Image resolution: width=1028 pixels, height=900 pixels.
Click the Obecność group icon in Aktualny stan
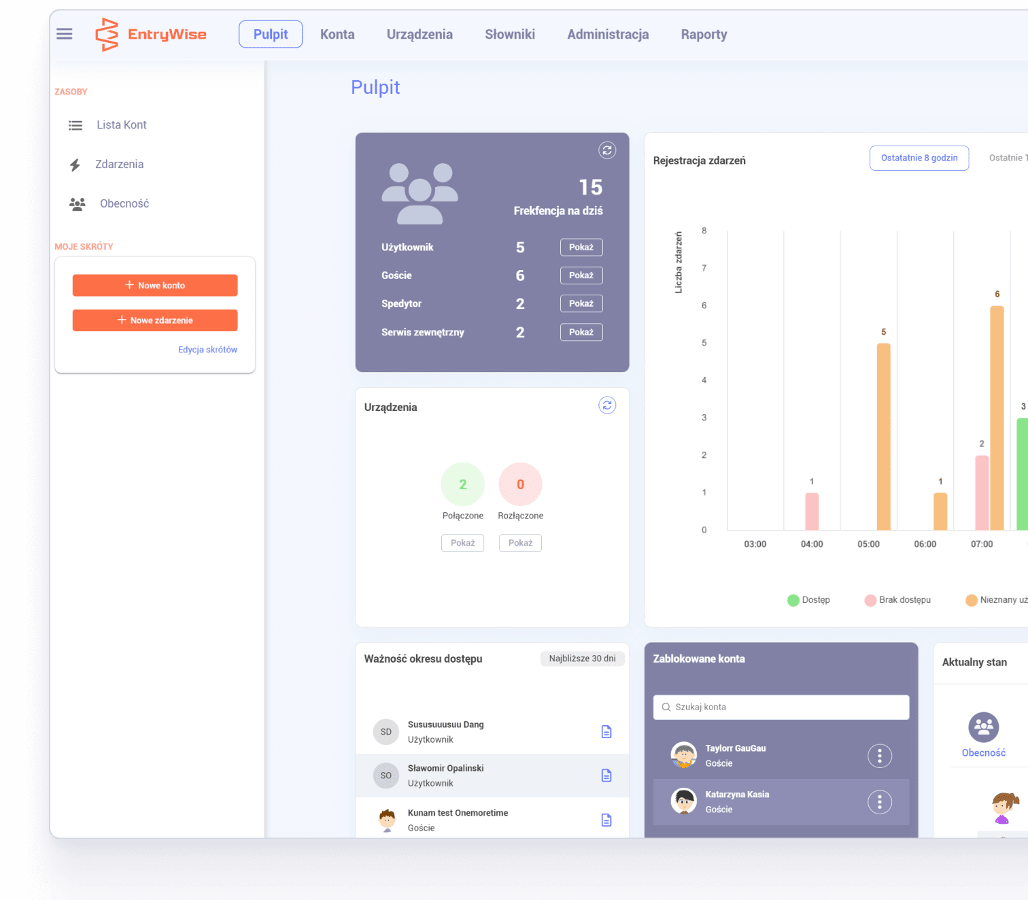click(983, 727)
